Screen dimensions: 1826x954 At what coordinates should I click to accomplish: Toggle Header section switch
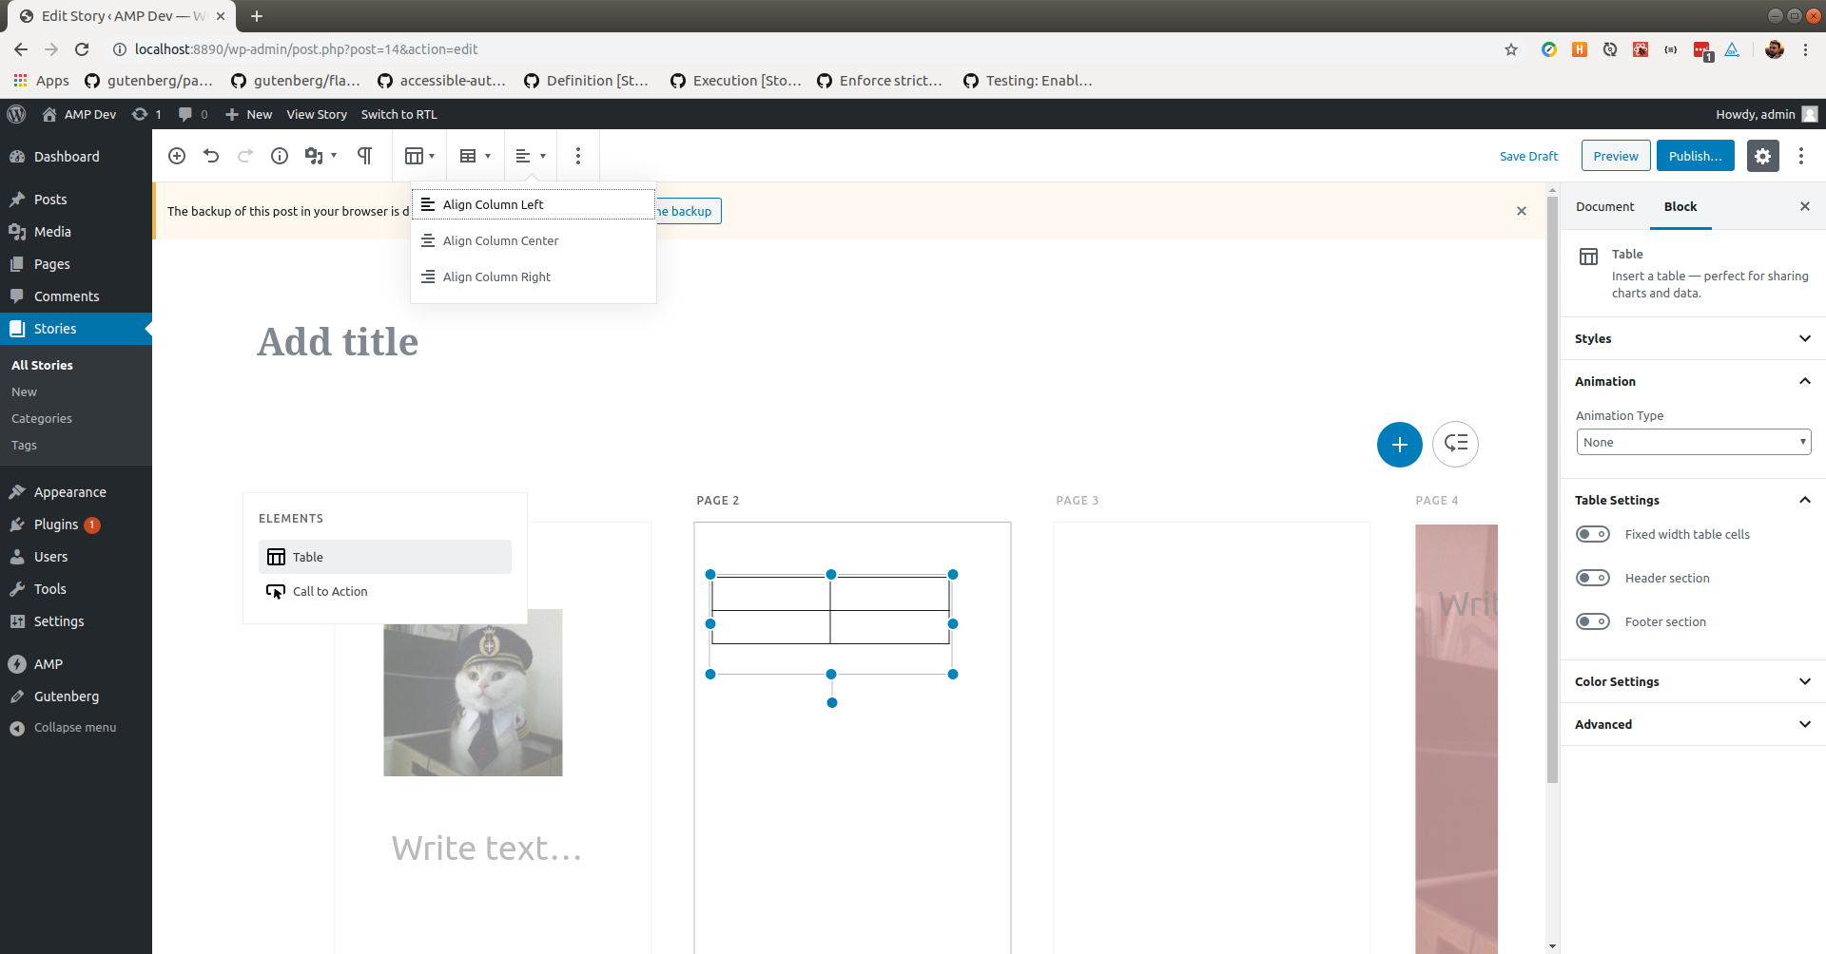pos(1593,578)
